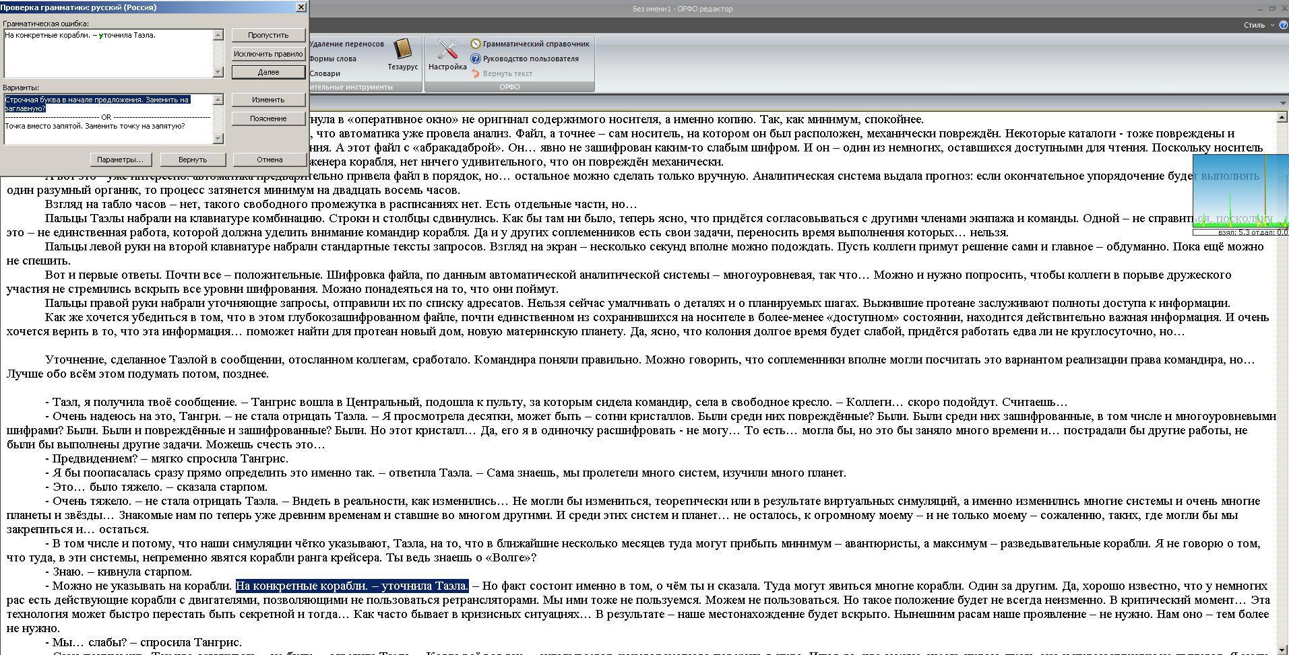The height and width of the screenshot is (655, 1289).
Task: Open the network traffic graph widget
Action: point(1240,195)
